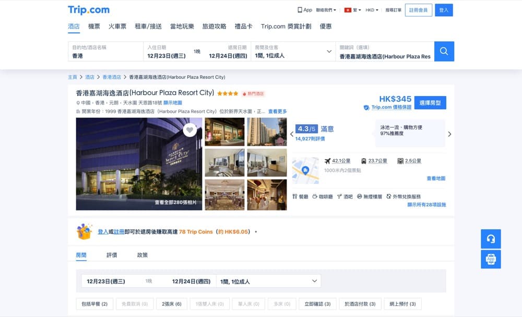Click the 顯示地圖 link beside address
522x317 pixels.
click(172, 103)
